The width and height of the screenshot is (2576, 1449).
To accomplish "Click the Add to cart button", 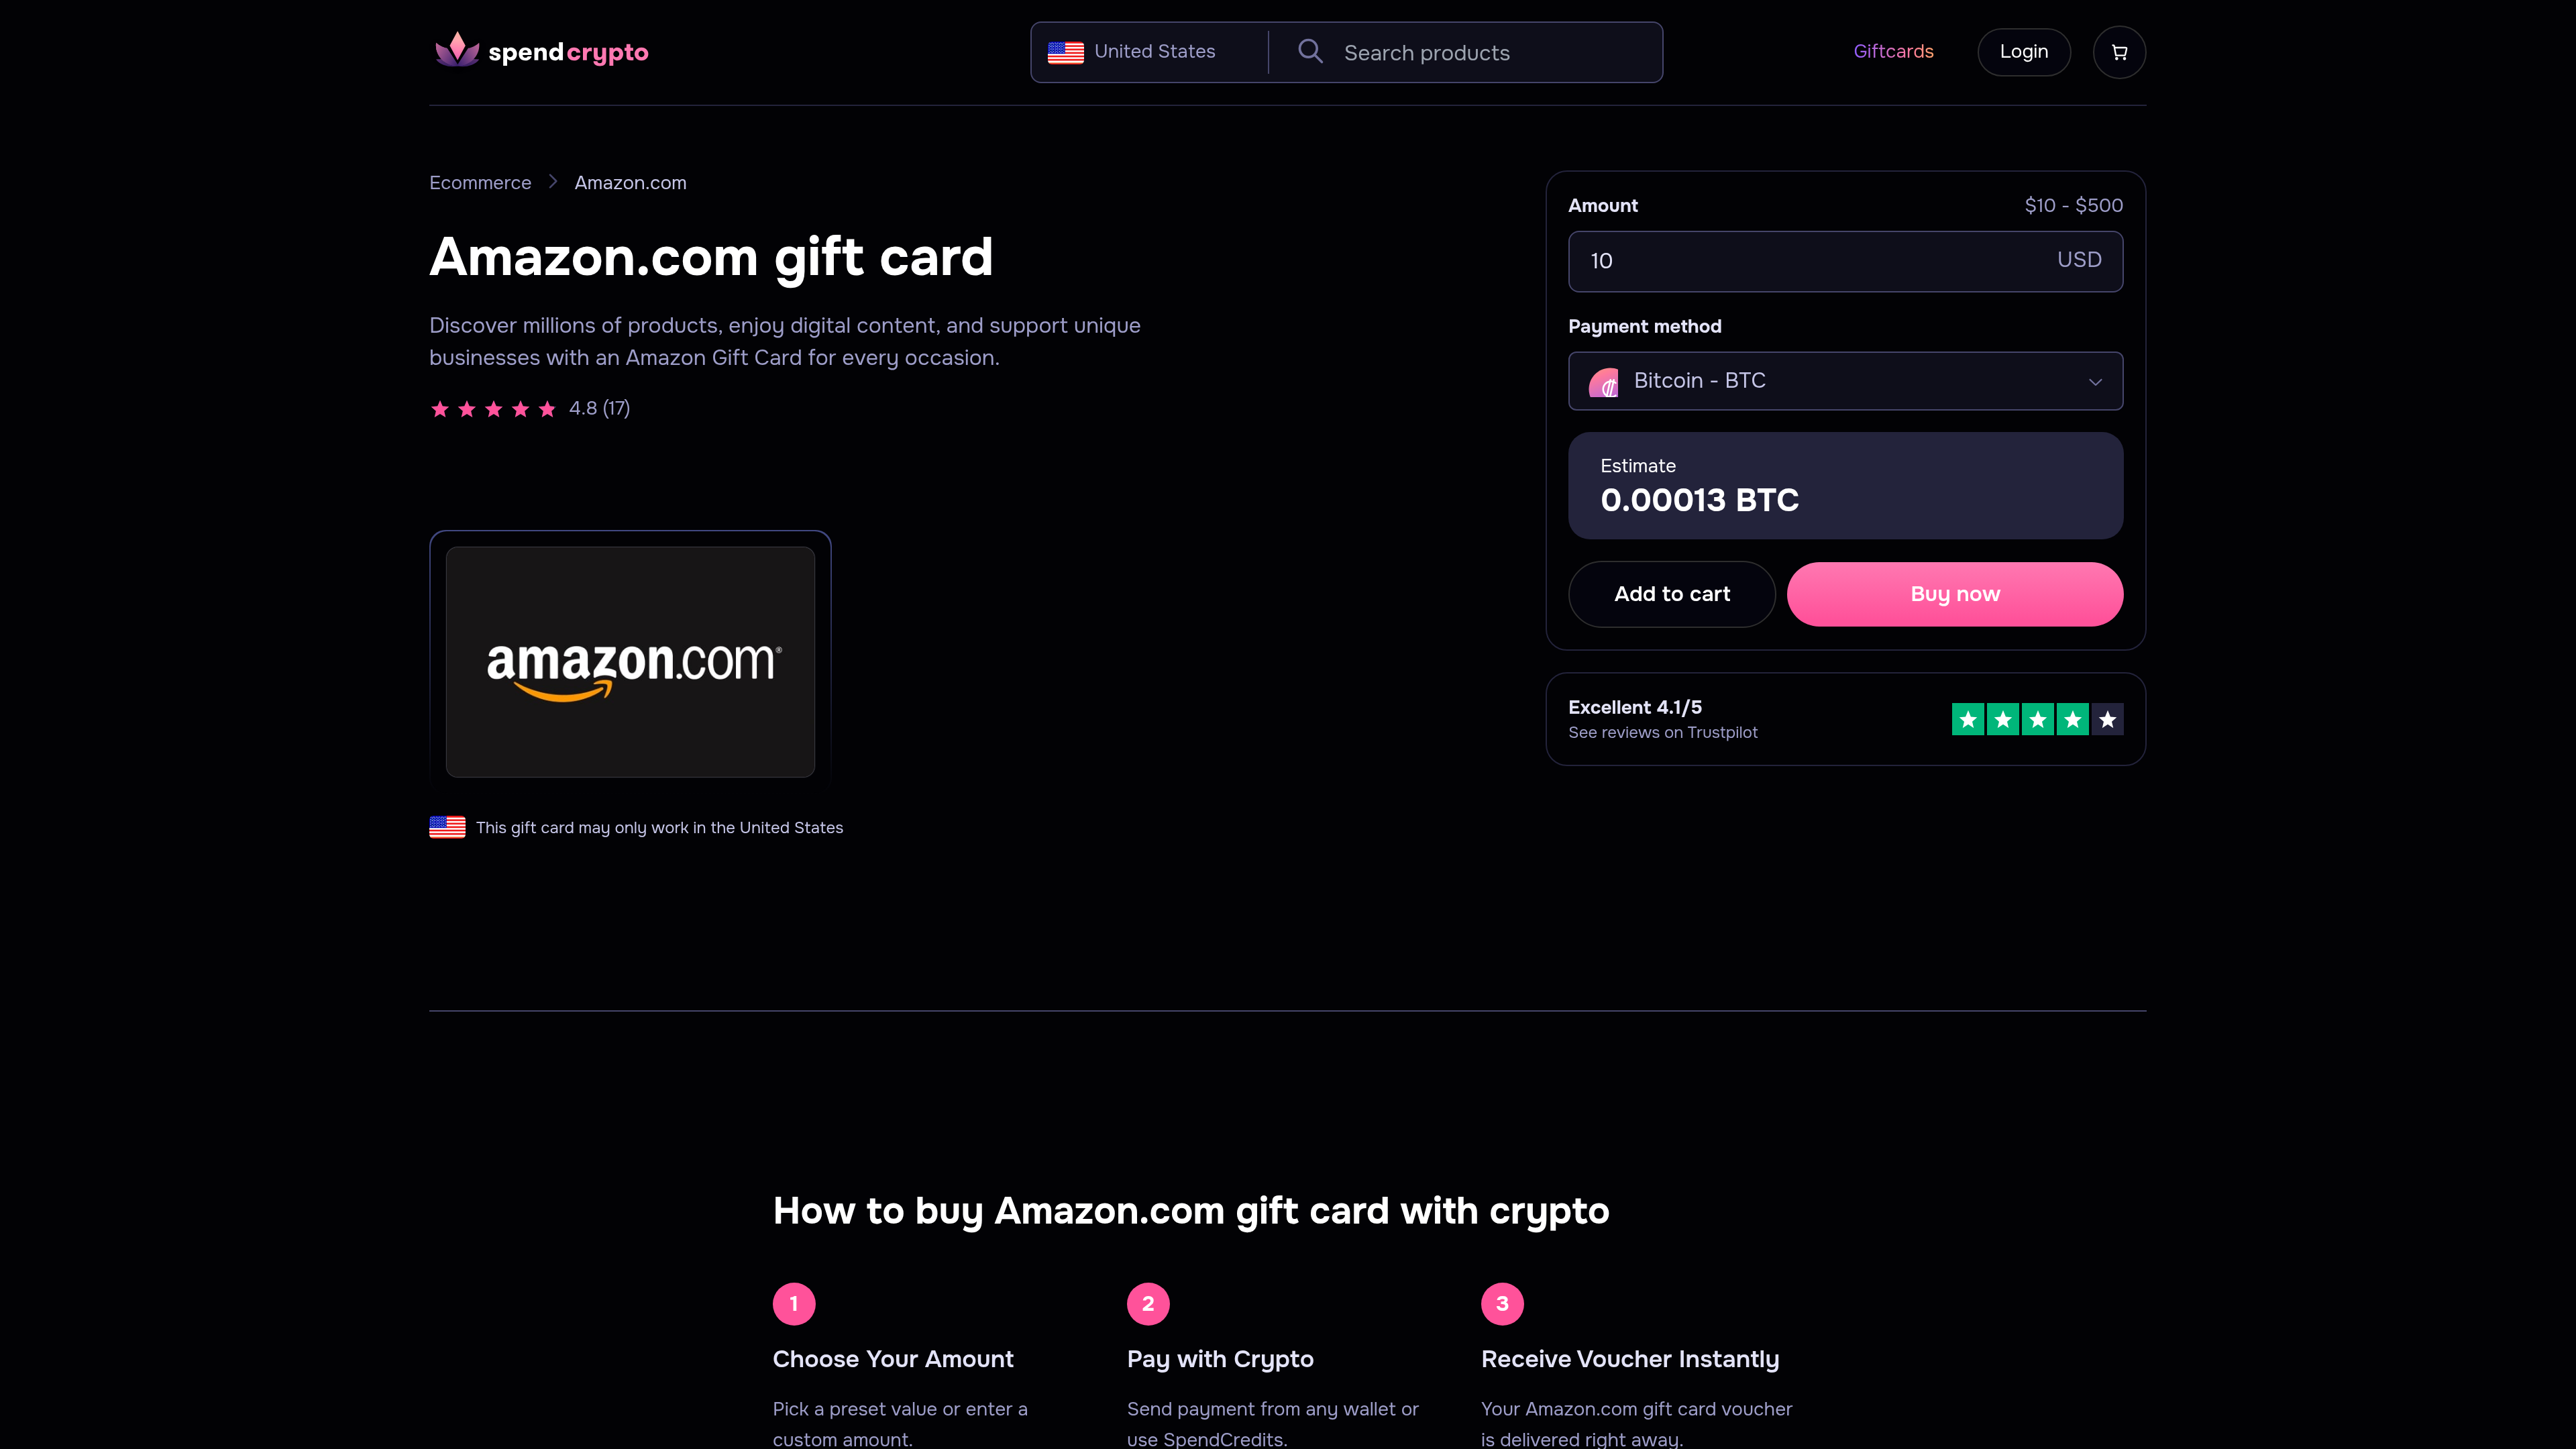I will [1671, 594].
